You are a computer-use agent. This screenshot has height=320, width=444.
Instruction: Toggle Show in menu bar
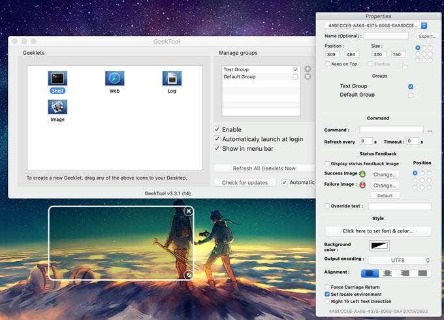pos(217,148)
